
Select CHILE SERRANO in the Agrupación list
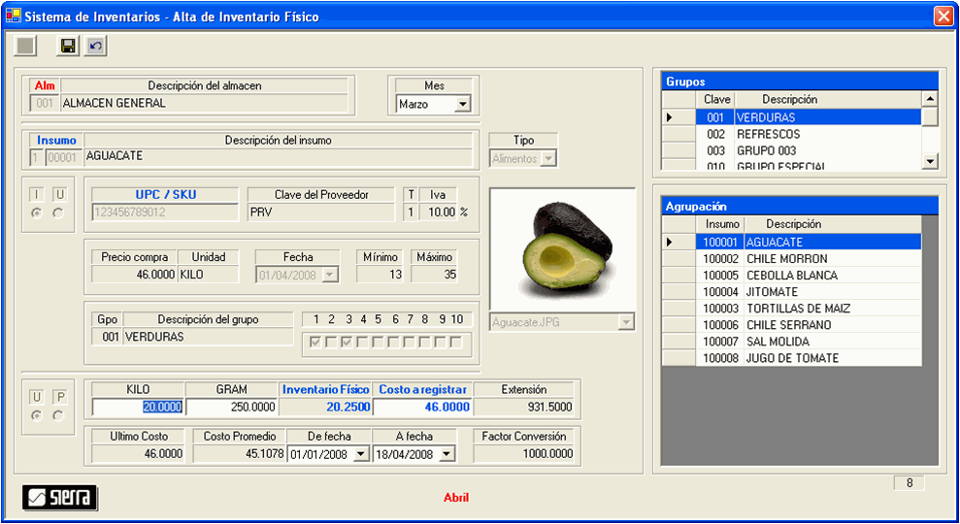[788, 325]
